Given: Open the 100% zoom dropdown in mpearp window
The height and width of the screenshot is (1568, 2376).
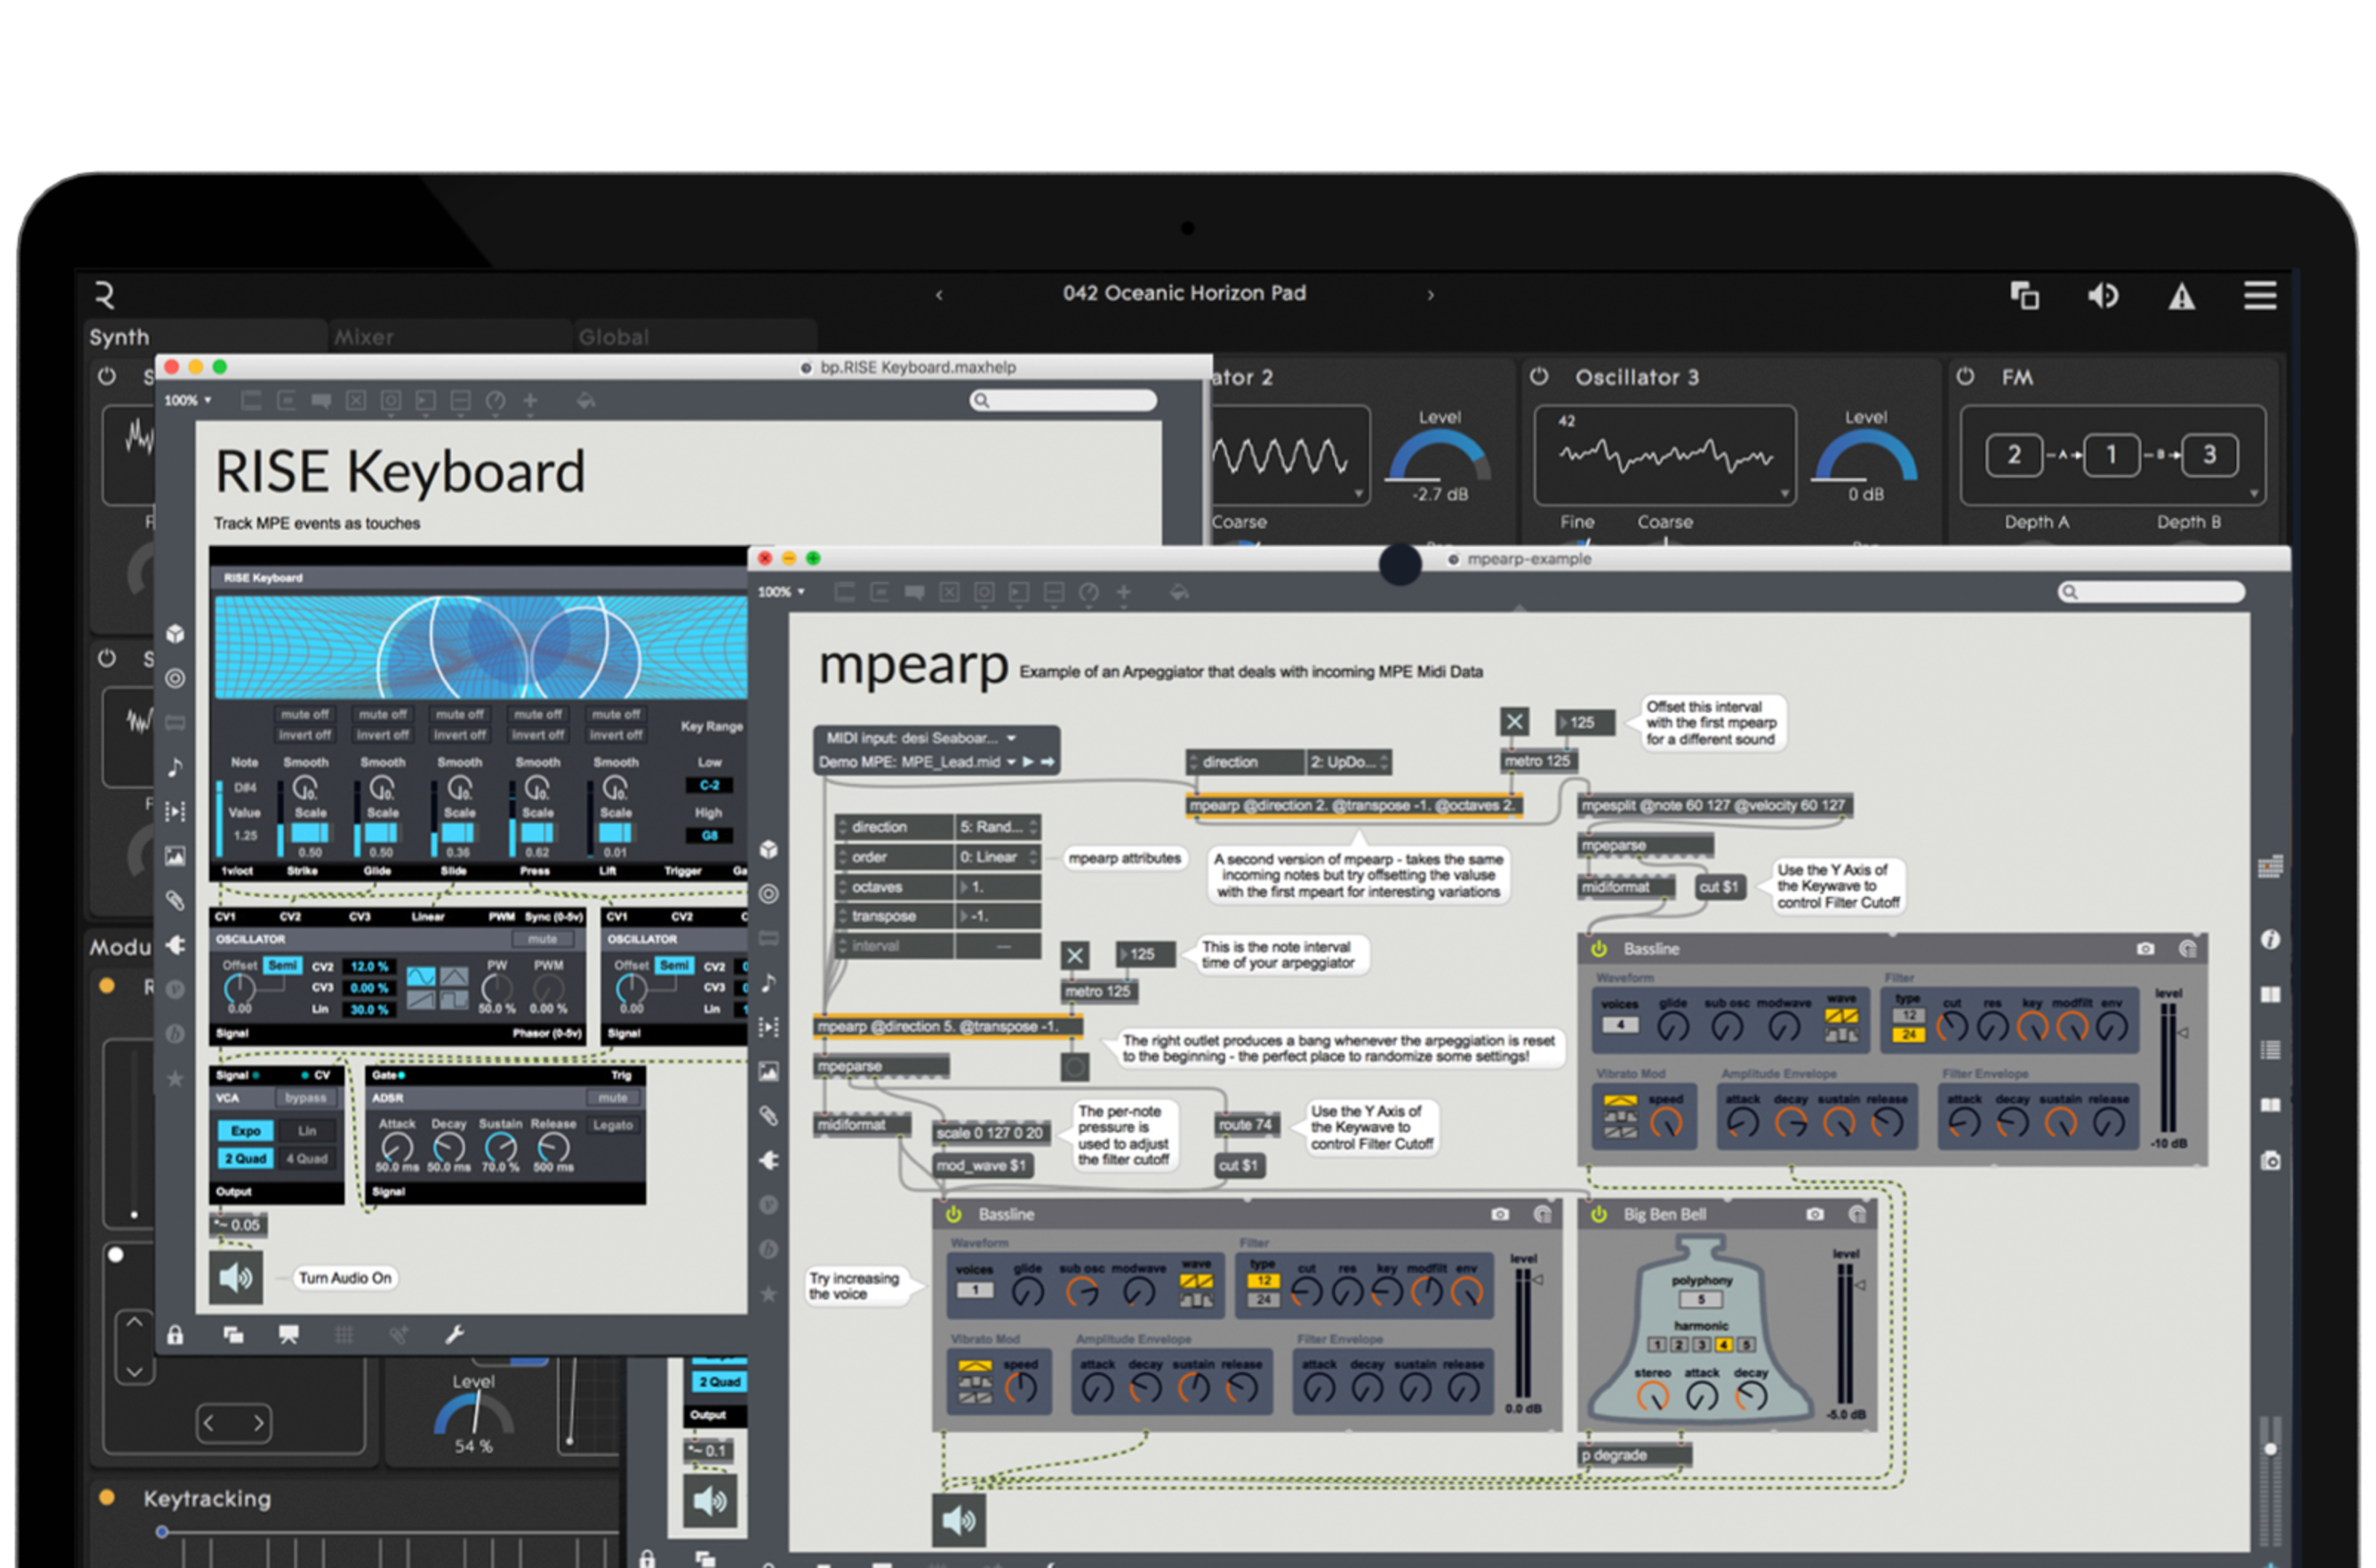Looking at the screenshot, I should coord(781,592).
